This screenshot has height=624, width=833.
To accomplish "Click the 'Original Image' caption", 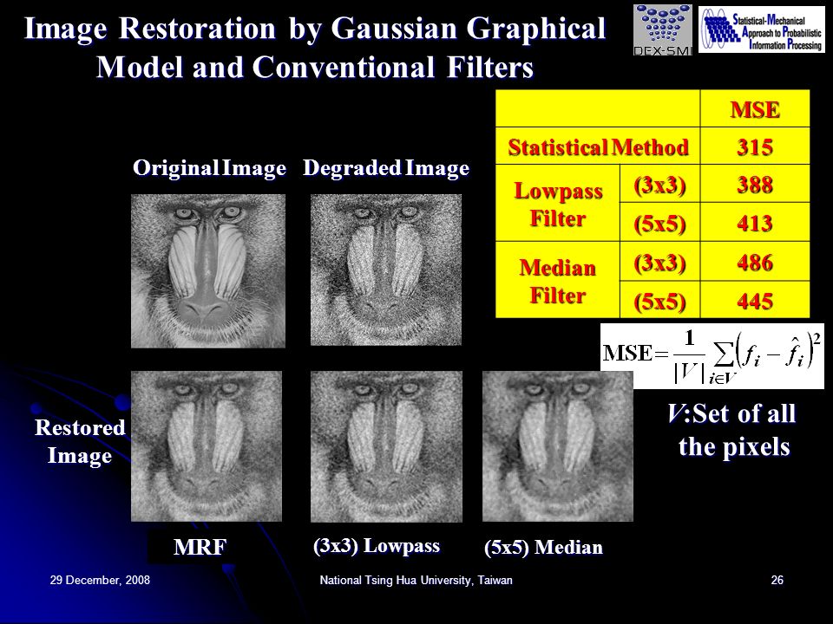I will (209, 167).
